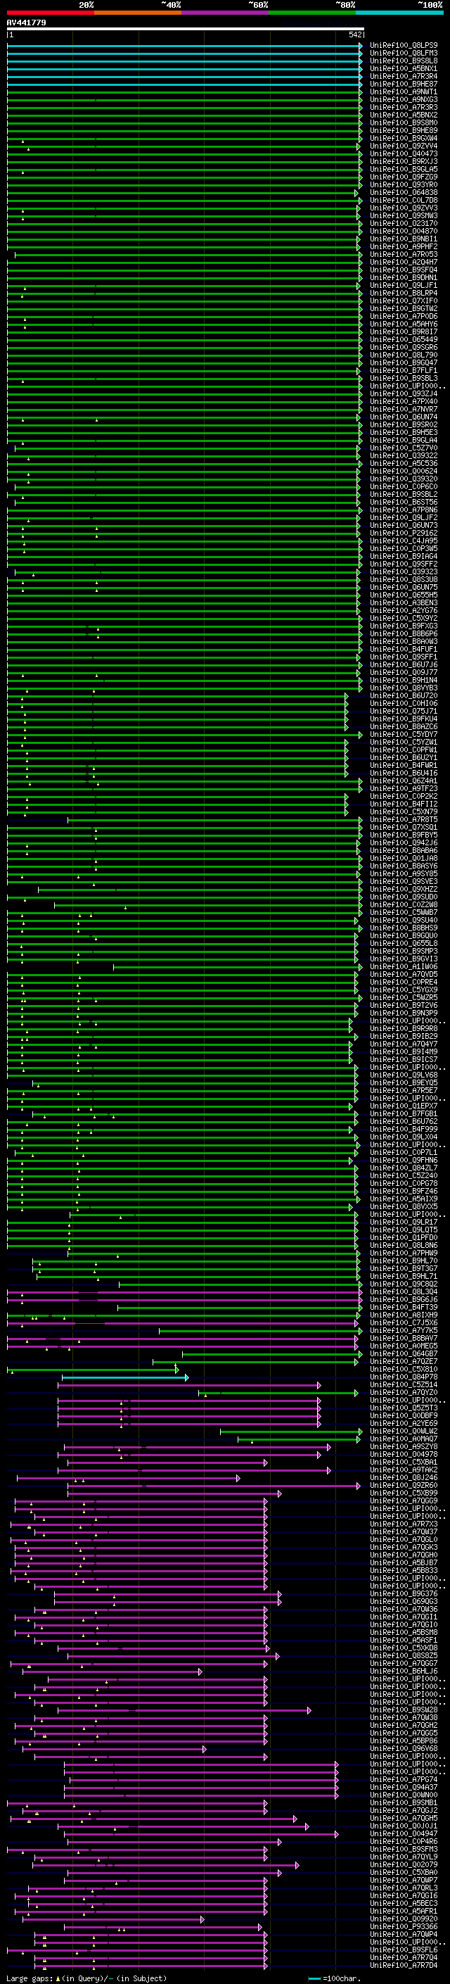Image resolution: width=450 pixels, height=1984 pixels.
Task: Select the UniRef100_A7R053 label
Action: point(404,255)
